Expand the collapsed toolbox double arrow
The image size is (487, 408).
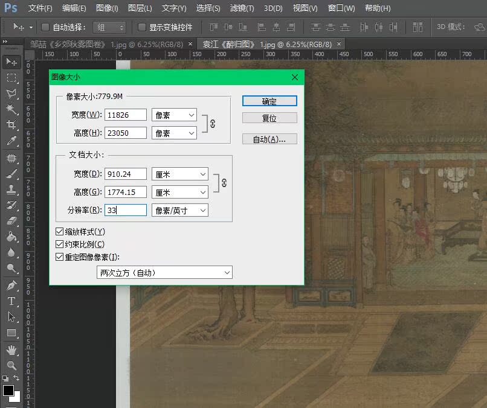(x=5, y=41)
